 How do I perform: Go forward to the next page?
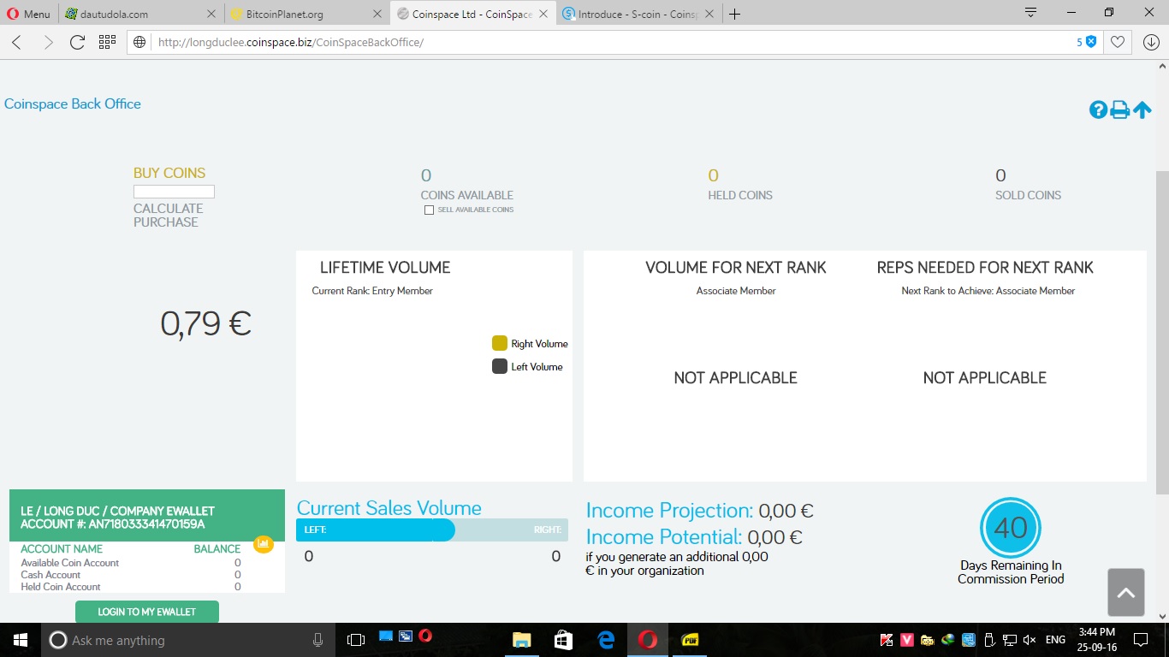pos(48,42)
